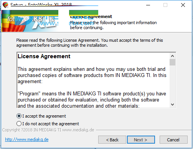Open the http://www.mediakg.de link
Screen dimensions: 193x149
(x=27, y=139)
